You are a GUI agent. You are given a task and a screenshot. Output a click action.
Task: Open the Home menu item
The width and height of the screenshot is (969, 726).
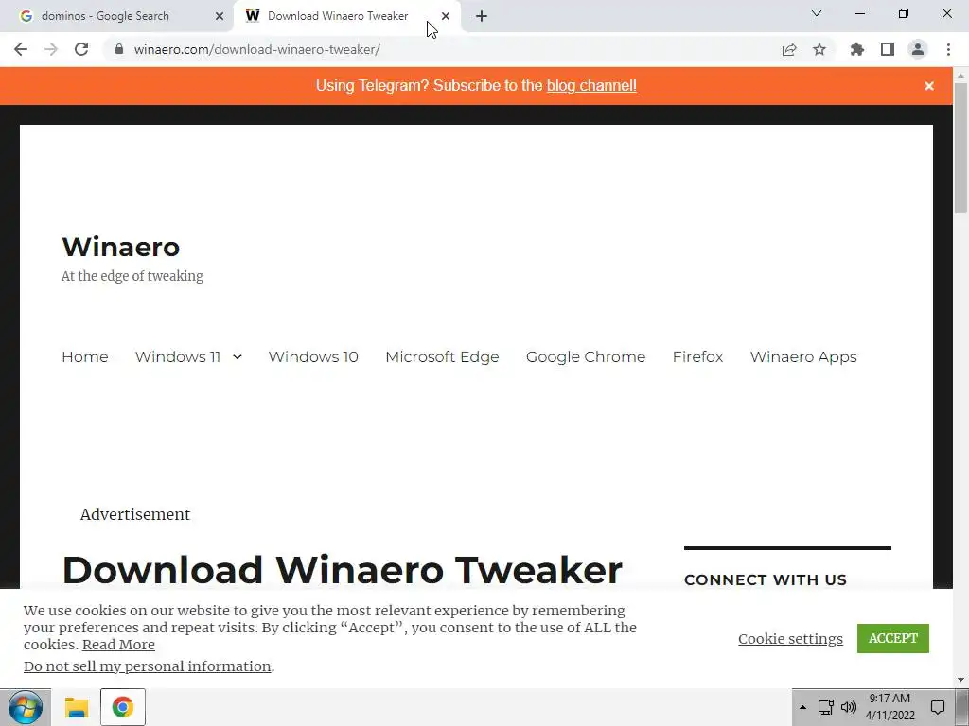(x=84, y=356)
